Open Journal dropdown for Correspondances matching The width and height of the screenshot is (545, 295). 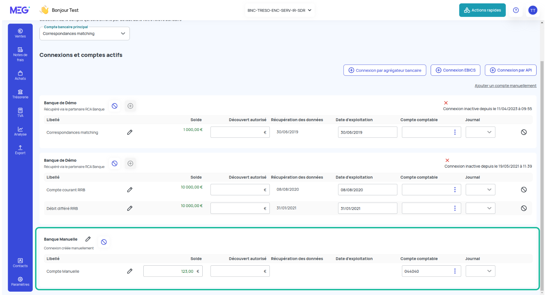tap(481, 132)
